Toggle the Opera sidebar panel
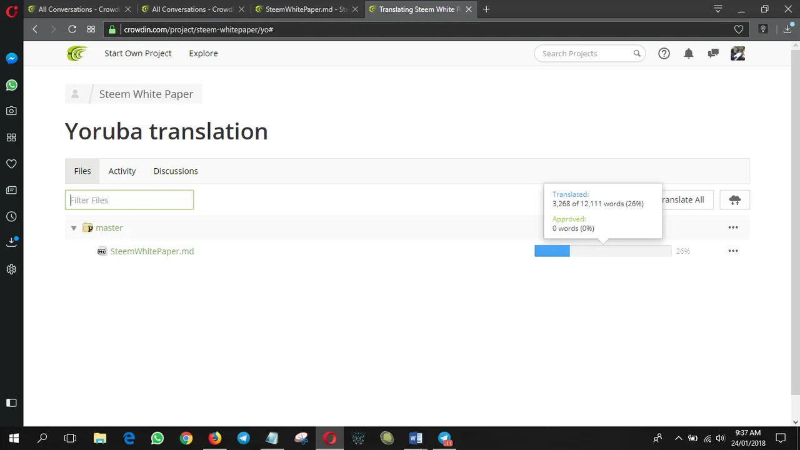Image resolution: width=800 pixels, height=450 pixels. tap(11, 403)
